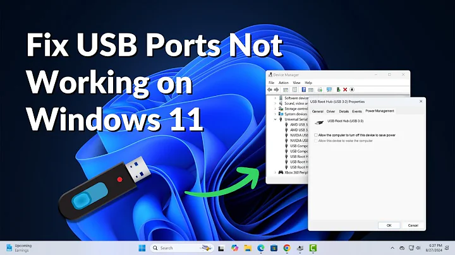
Task: Click the red X Uninstall device icon
Action: click(x=345, y=90)
